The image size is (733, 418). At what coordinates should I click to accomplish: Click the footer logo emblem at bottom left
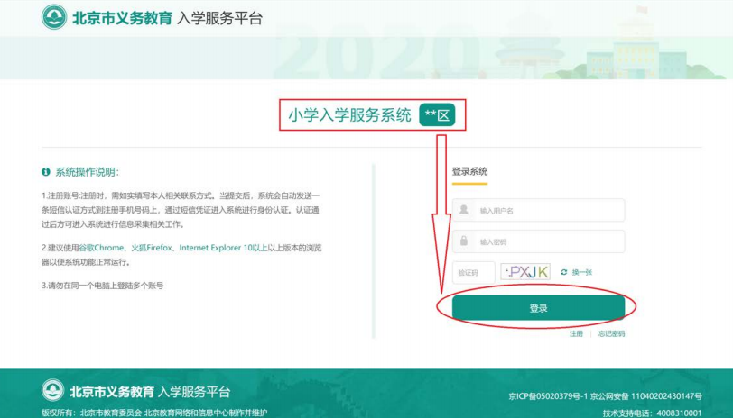53,392
